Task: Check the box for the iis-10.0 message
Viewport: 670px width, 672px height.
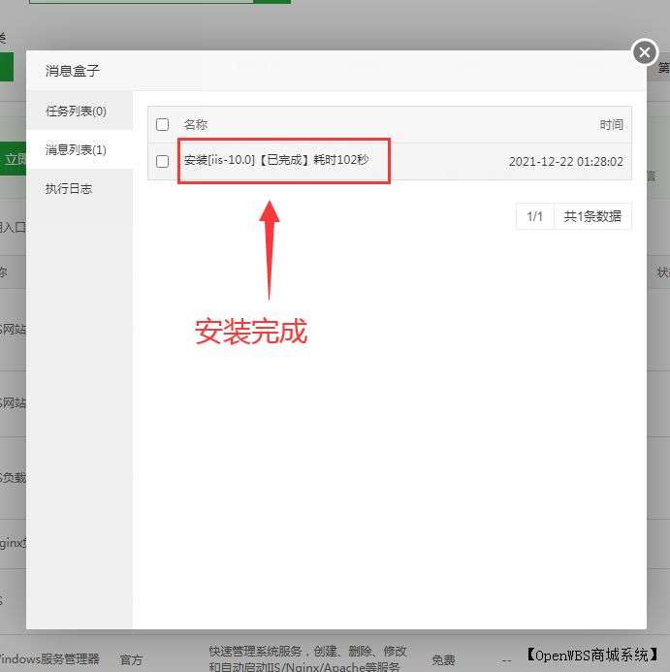Action: pos(163,162)
